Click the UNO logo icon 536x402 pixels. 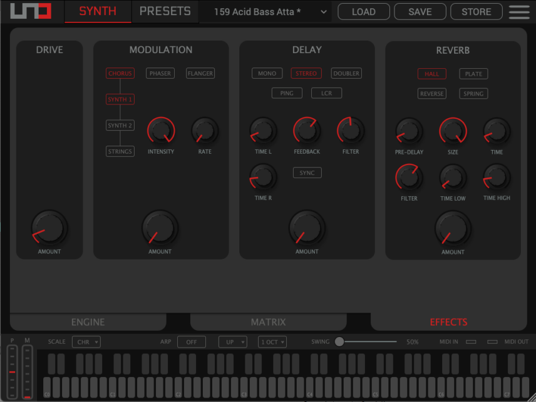coord(30,12)
